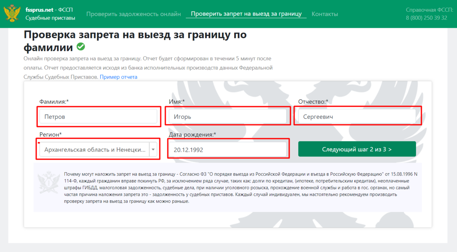This screenshot has width=457, height=252.
Task: Click the green checkmark beside the heading
Action: 81,47
